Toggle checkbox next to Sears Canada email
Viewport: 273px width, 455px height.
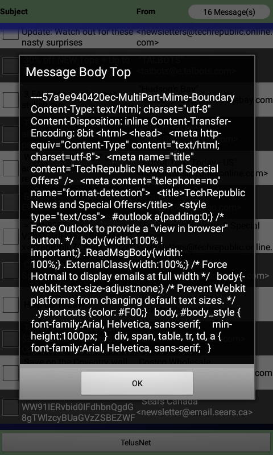pos(11,407)
